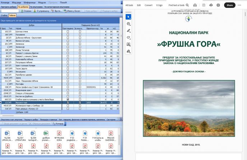Screen dimensions: 247x160
Task: Toggle Проглашено checkbox for Фрушка гора
Action: 68,102
